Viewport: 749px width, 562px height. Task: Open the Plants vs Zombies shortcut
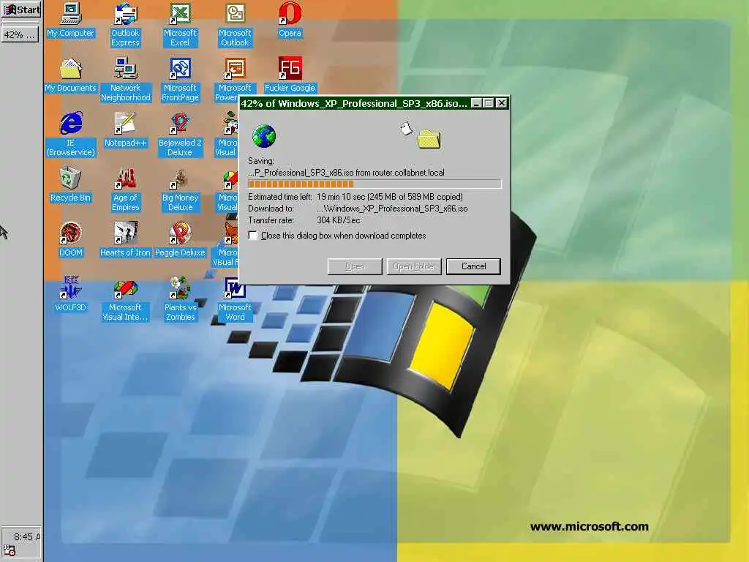180,299
